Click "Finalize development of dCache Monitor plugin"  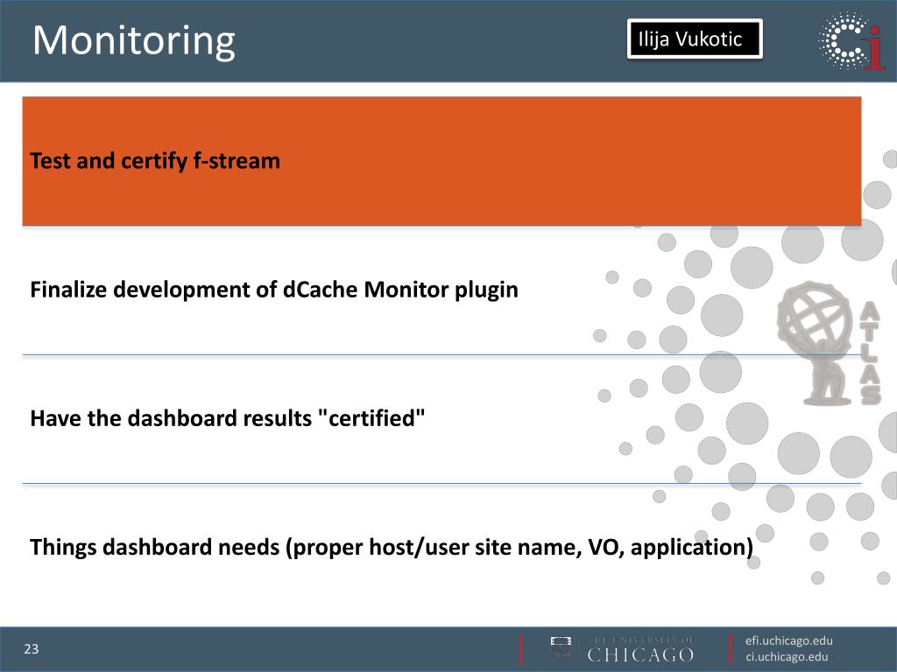(x=274, y=290)
